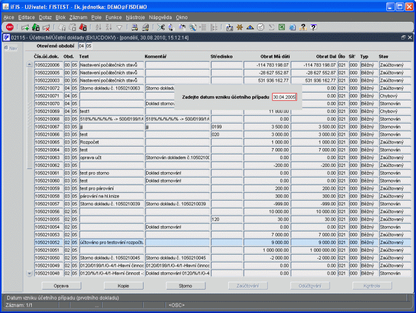Open the Pole menu
The width and height of the screenshot is (416, 313).
96,17
